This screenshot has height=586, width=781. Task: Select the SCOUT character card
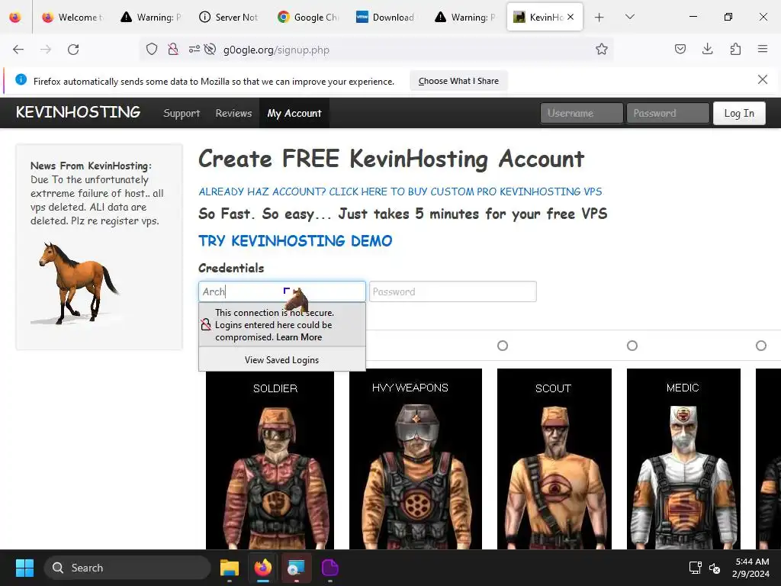click(x=554, y=459)
